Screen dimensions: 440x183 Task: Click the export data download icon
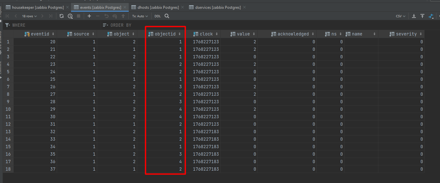pyautogui.click(x=414, y=16)
